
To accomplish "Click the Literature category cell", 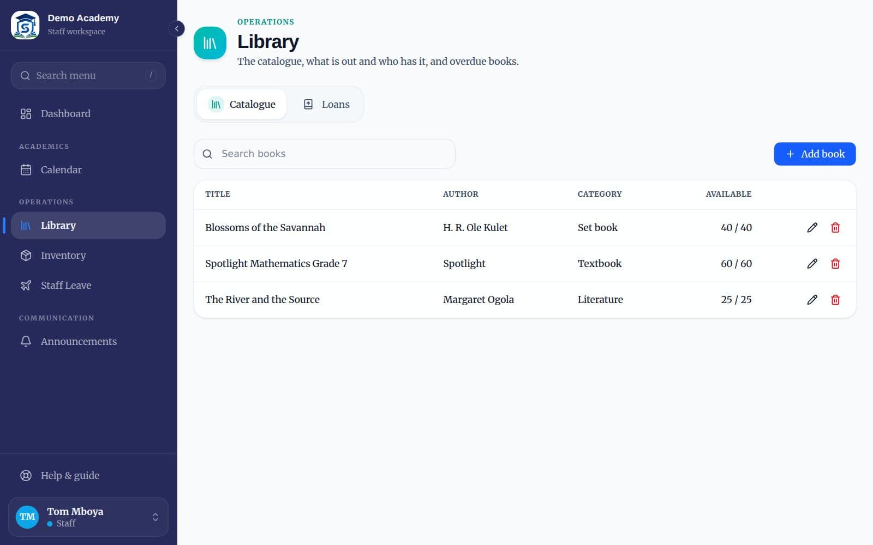I will (600, 300).
